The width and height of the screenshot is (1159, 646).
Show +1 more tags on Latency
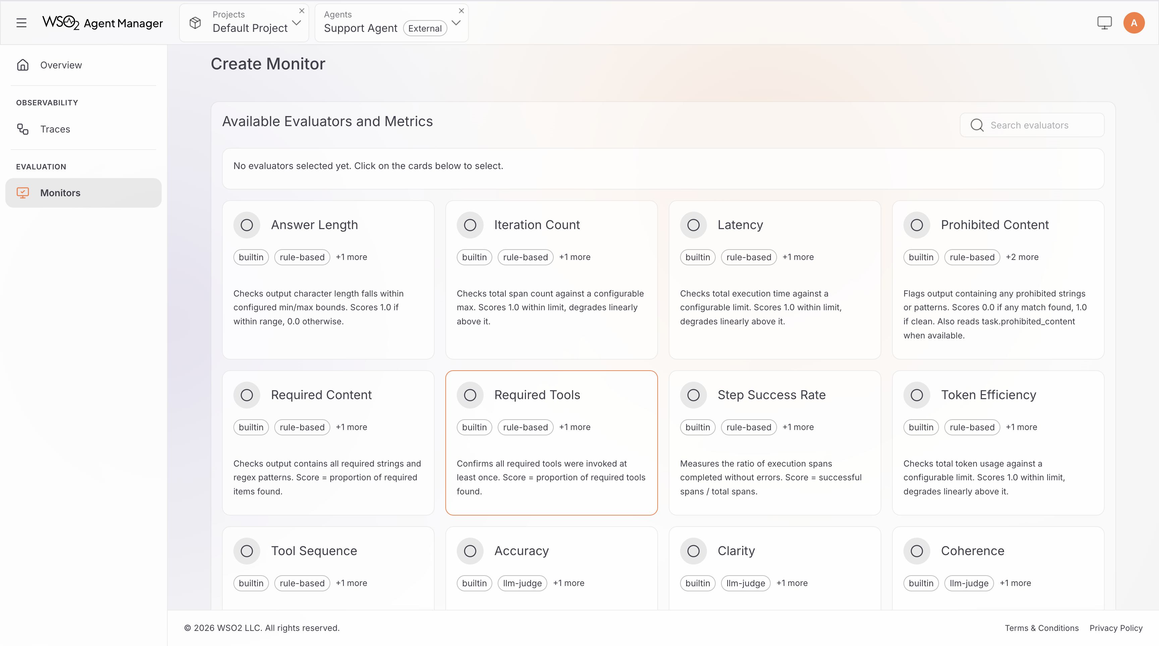pos(798,257)
